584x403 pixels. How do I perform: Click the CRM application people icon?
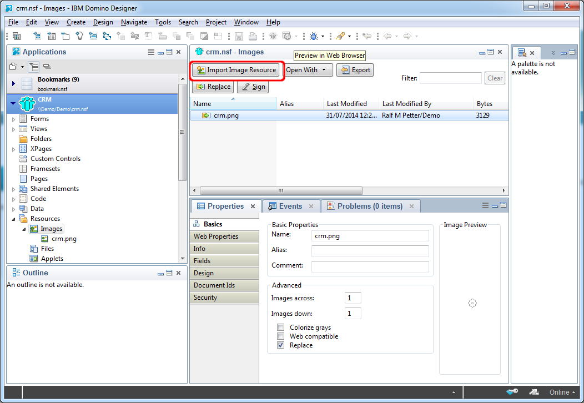(x=27, y=104)
